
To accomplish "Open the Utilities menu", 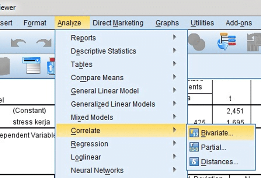I will (x=202, y=23).
